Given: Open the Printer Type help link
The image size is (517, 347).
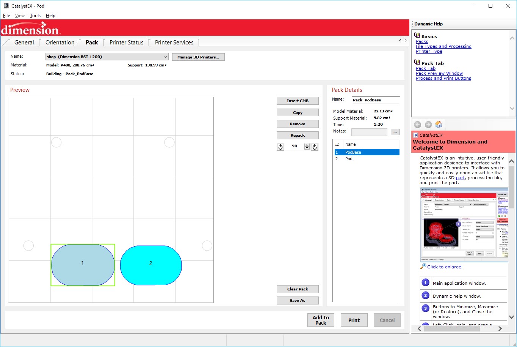Looking at the screenshot, I should 429,51.
